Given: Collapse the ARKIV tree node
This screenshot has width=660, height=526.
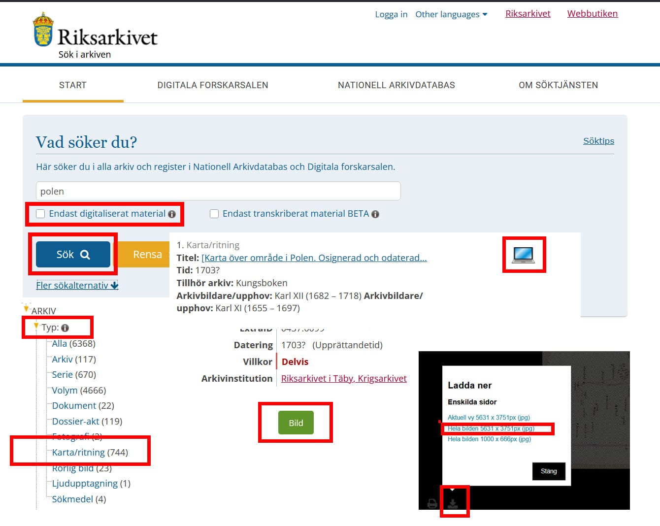Looking at the screenshot, I should click(26, 309).
